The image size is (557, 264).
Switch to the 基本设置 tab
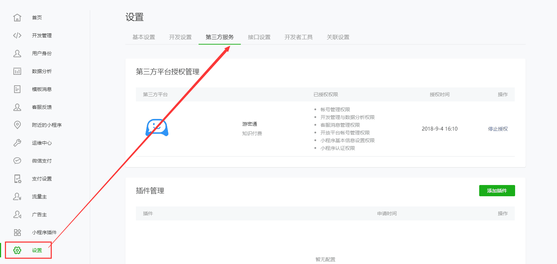144,37
